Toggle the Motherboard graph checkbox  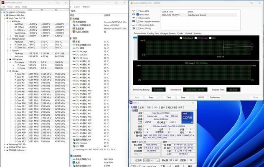click(x=181, y=38)
